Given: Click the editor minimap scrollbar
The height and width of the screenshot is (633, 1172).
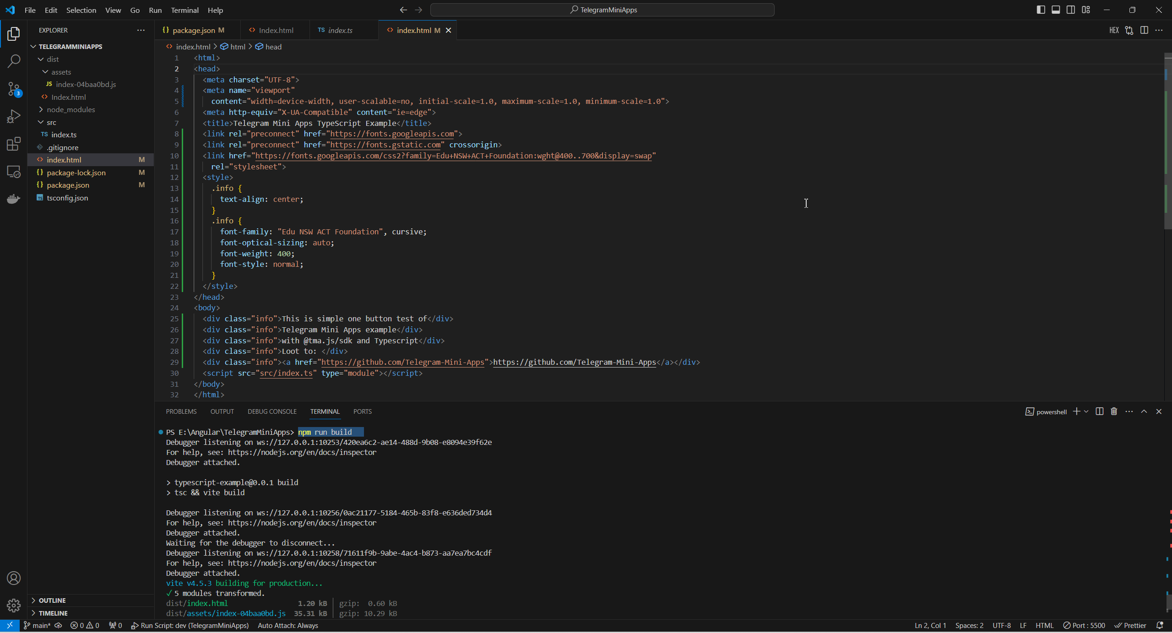Looking at the screenshot, I should [x=1167, y=137].
